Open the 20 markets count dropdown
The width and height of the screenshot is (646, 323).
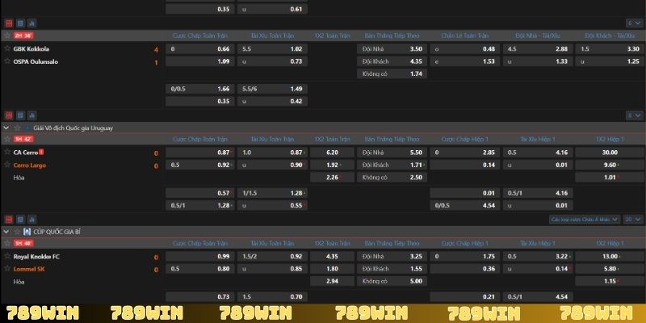click(635, 219)
